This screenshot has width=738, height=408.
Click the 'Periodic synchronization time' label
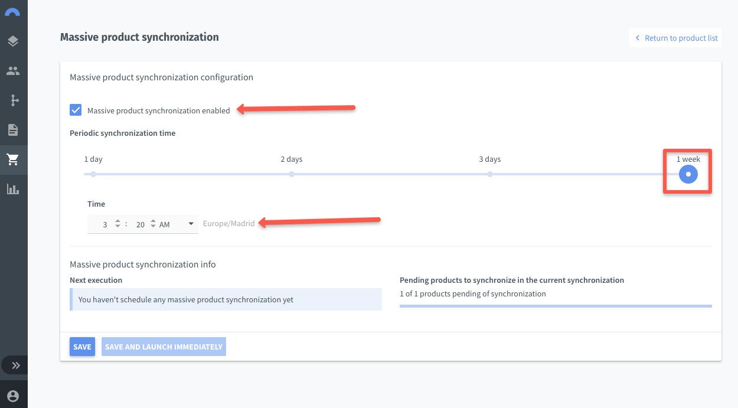tap(123, 133)
